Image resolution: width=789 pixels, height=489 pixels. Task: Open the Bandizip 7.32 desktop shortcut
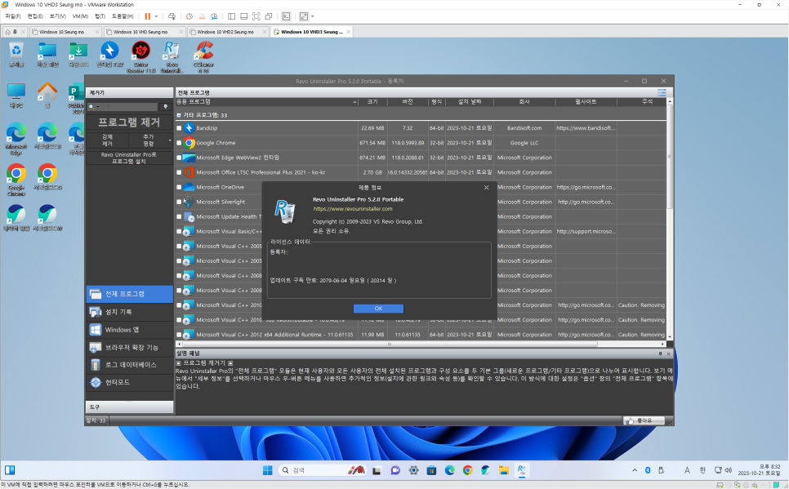tap(109, 55)
